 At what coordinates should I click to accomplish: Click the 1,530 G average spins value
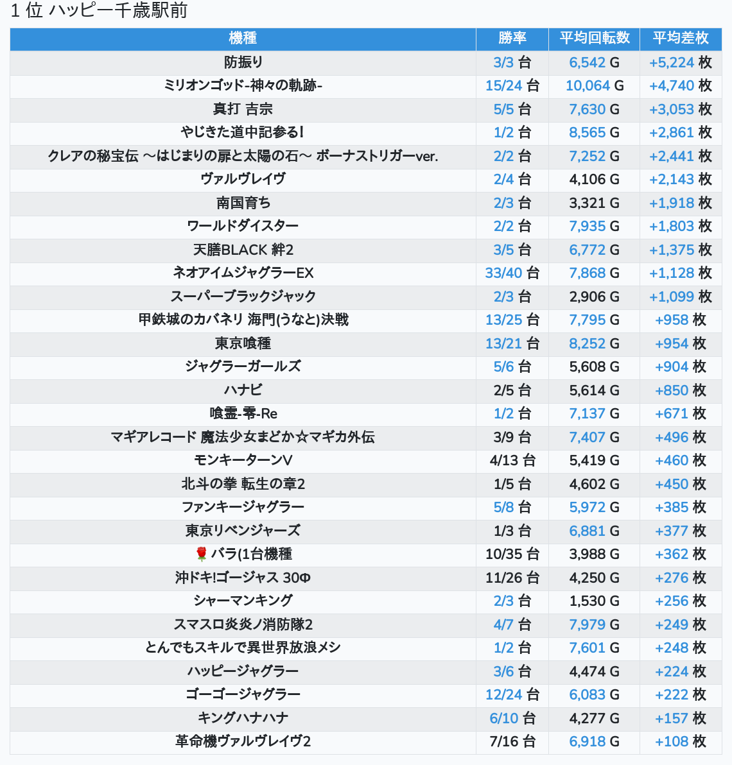(595, 601)
